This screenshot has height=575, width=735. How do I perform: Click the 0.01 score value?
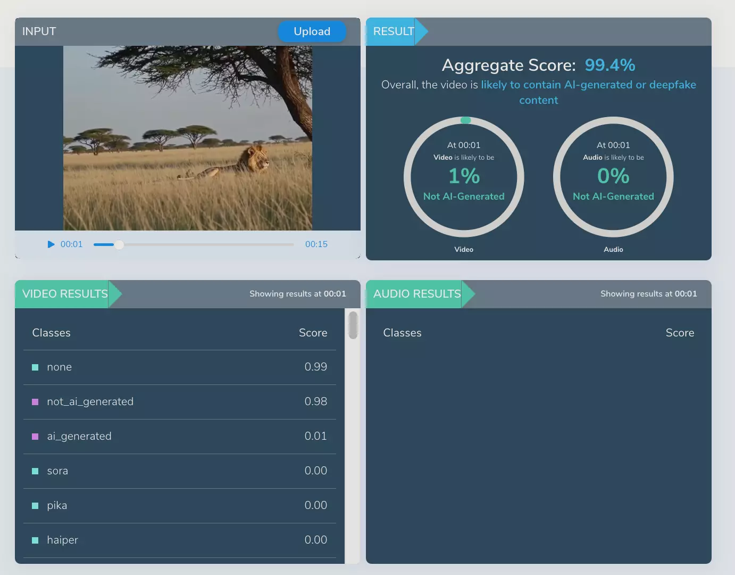(x=316, y=436)
